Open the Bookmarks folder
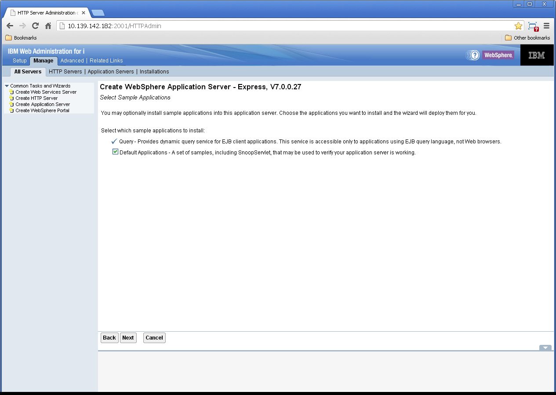This screenshot has height=395, width=556. click(21, 38)
